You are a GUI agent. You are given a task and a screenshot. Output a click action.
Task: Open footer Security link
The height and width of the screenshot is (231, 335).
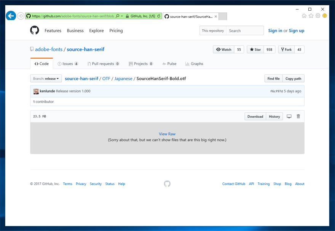tap(96, 184)
